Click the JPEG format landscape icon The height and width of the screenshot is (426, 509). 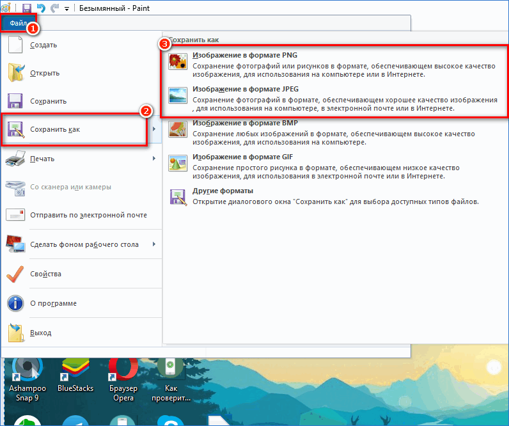click(178, 95)
